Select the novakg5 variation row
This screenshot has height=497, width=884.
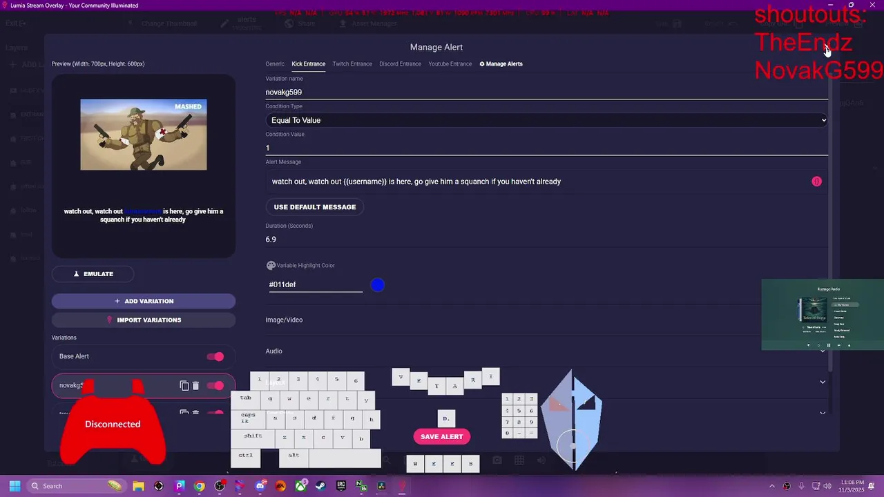(x=144, y=386)
